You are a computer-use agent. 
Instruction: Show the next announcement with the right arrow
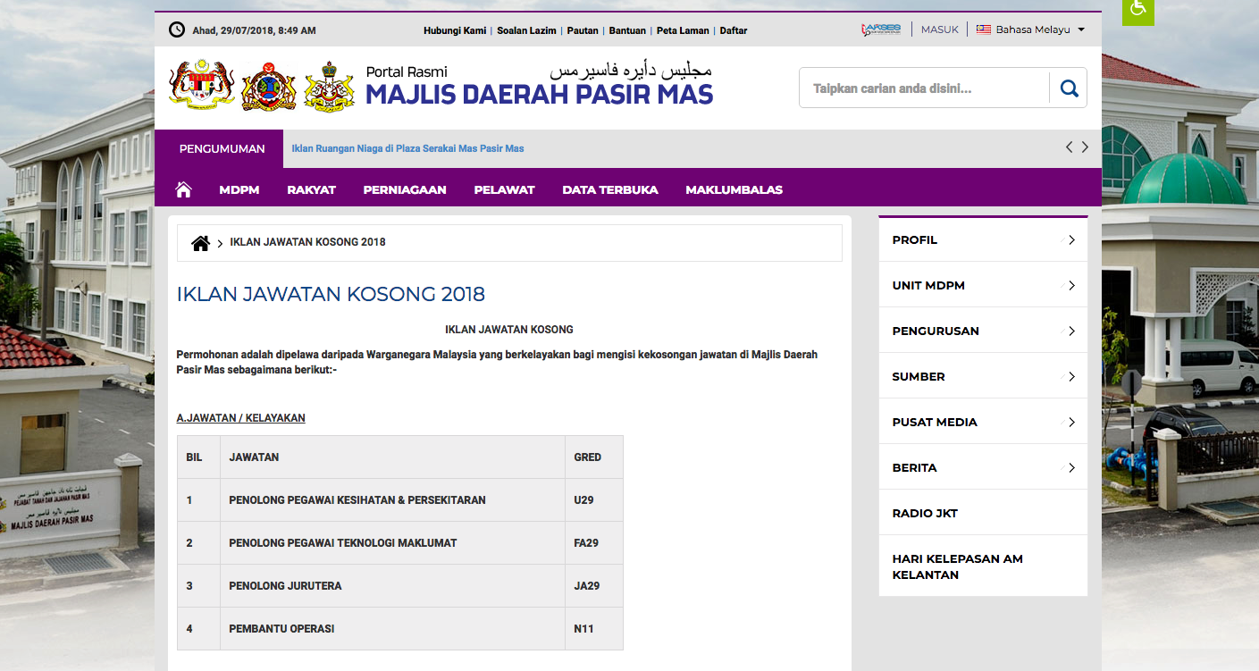coord(1085,147)
